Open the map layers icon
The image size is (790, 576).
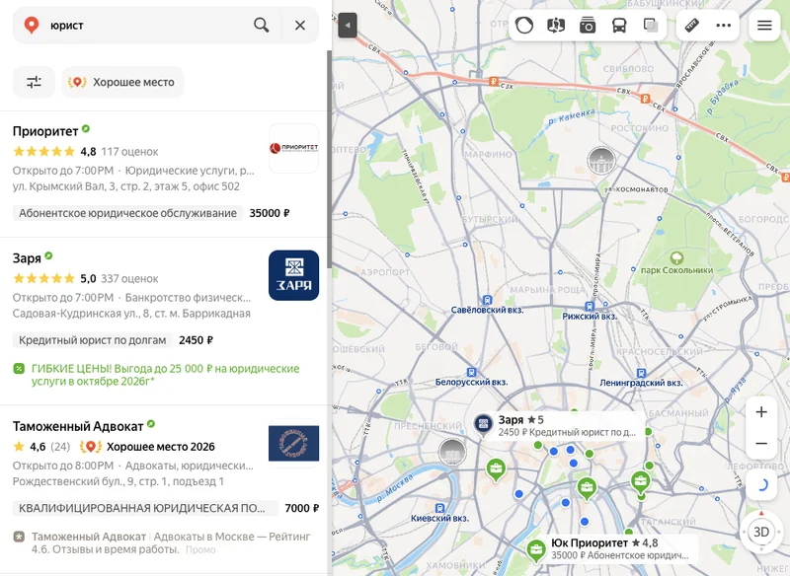(651, 26)
